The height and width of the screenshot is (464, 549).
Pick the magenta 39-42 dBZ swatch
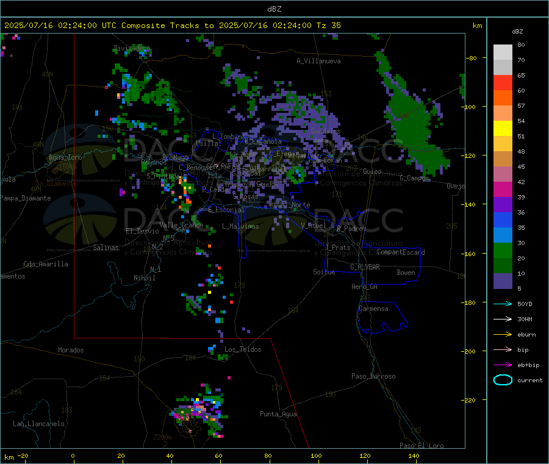point(503,190)
